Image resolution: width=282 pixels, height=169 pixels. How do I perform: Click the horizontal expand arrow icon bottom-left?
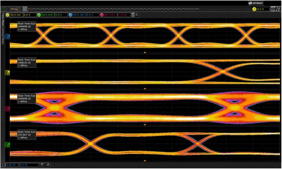(x=2, y=165)
